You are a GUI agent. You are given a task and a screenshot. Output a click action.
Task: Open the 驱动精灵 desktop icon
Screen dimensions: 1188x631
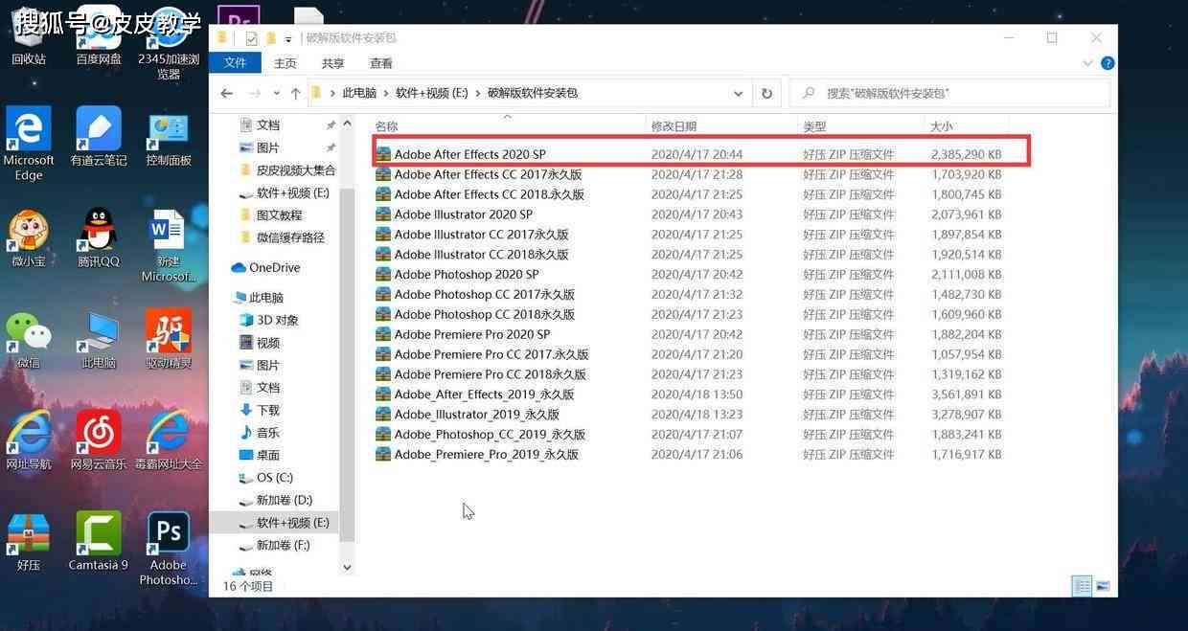[x=169, y=340]
